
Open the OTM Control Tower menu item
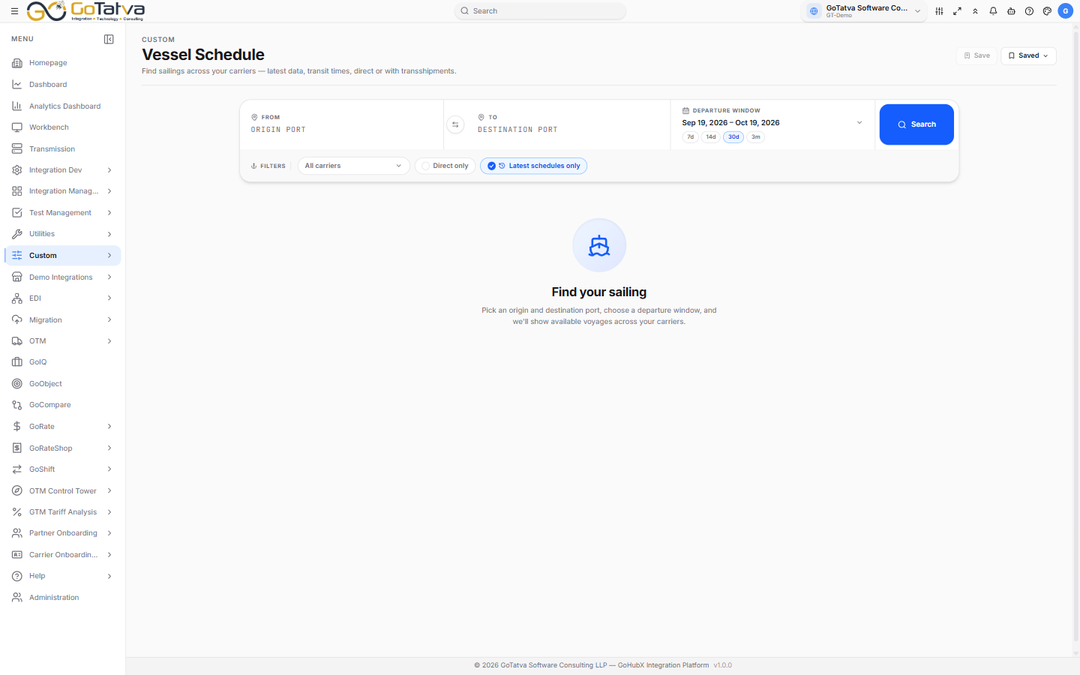tap(63, 491)
